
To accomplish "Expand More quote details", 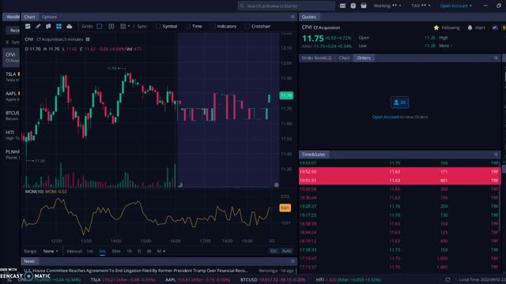I will click(445, 46).
